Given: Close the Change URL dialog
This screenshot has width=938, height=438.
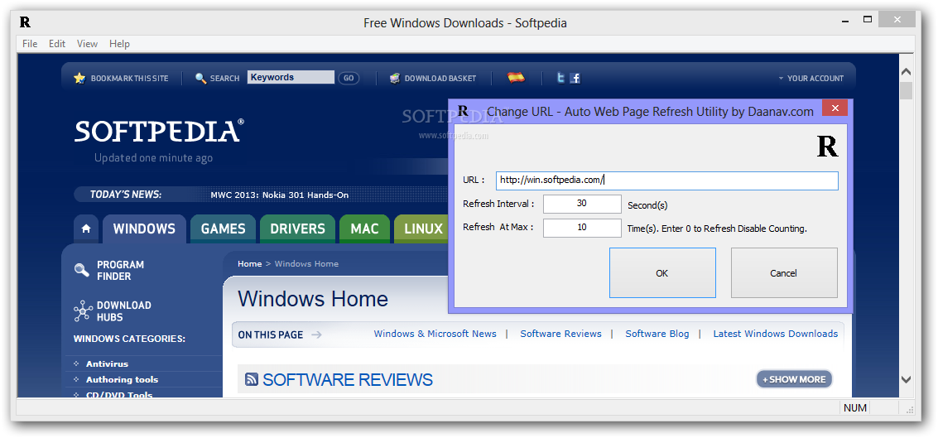Looking at the screenshot, I should 835,108.
